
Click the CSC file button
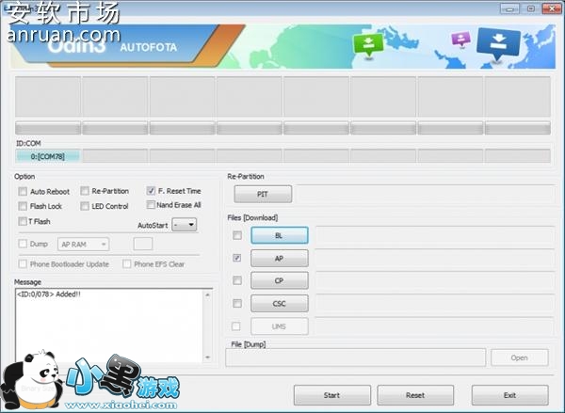point(280,304)
